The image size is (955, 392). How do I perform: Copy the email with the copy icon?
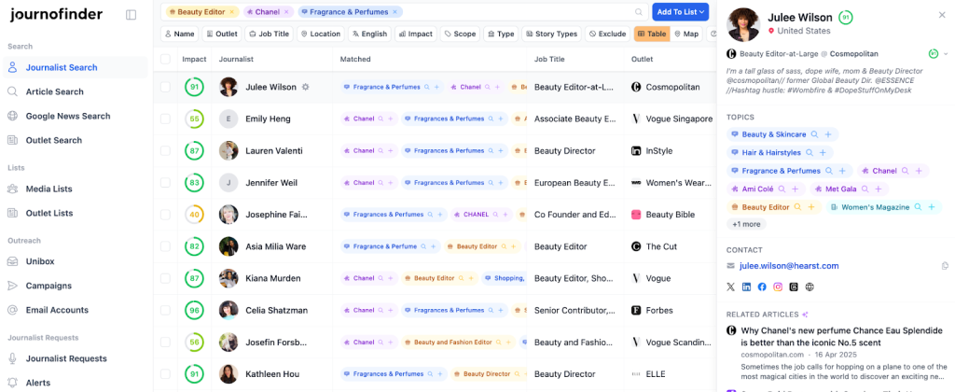point(945,266)
